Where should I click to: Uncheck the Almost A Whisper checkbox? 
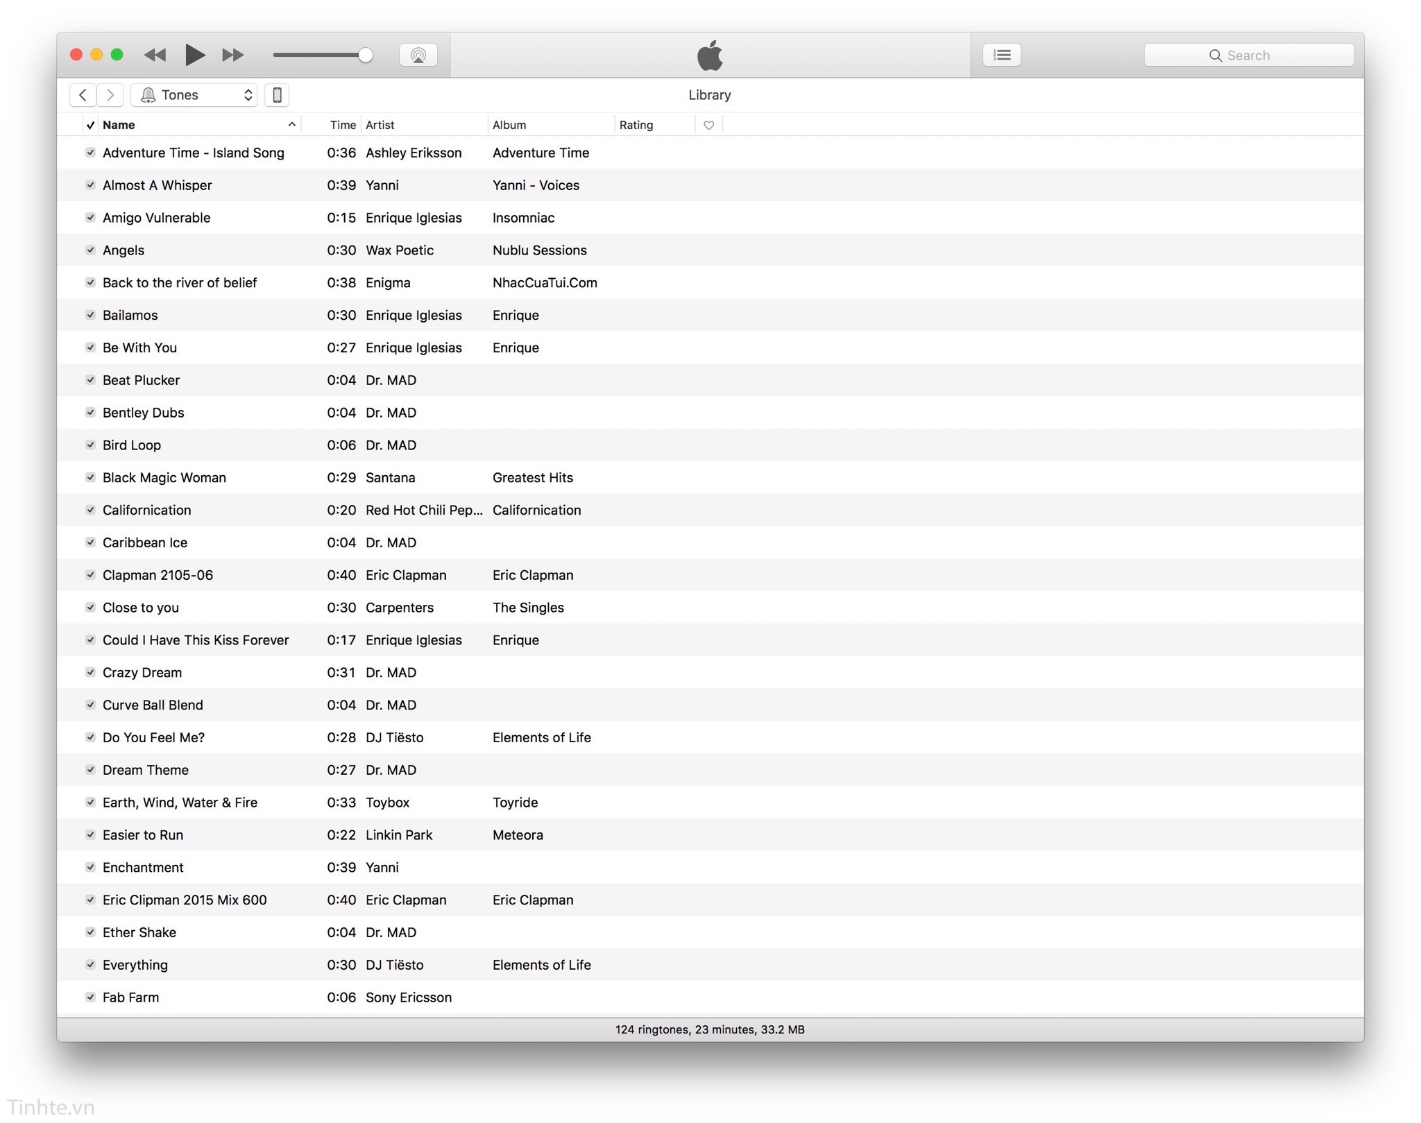coord(90,185)
